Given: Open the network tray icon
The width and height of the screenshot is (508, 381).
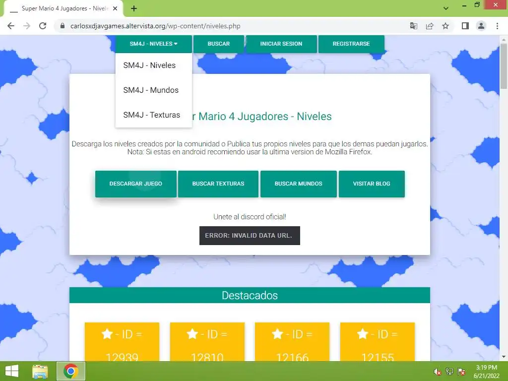Looking at the screenshot, I should click(x=449, y=372).
